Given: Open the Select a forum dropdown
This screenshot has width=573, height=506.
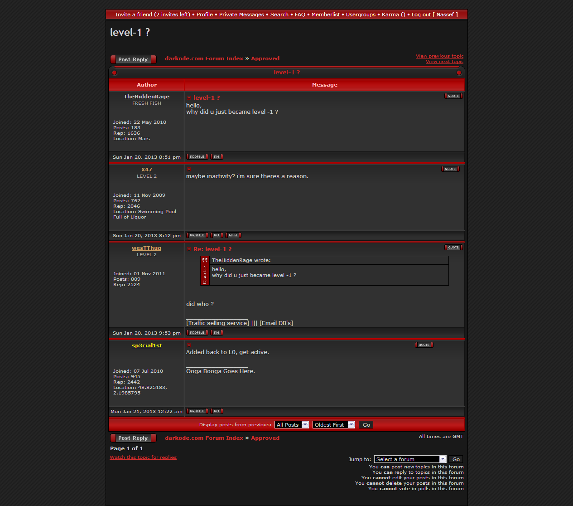Looking at the screenshot, I should coord(410,459).
